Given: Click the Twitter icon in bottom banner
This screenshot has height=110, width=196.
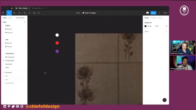Looking at the screenshot, I should pyautogui.click(x=13, y=106).
